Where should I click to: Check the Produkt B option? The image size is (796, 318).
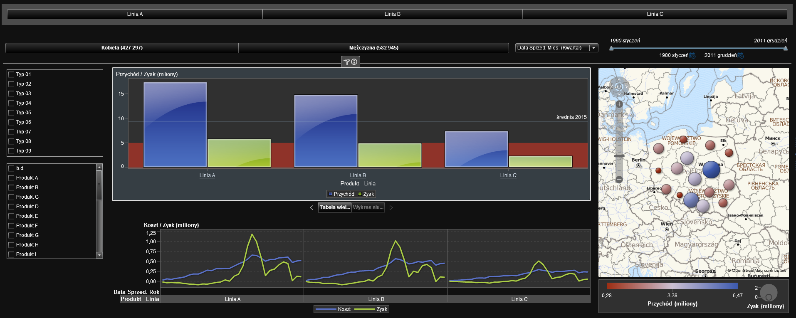click(x=11, y=187)
